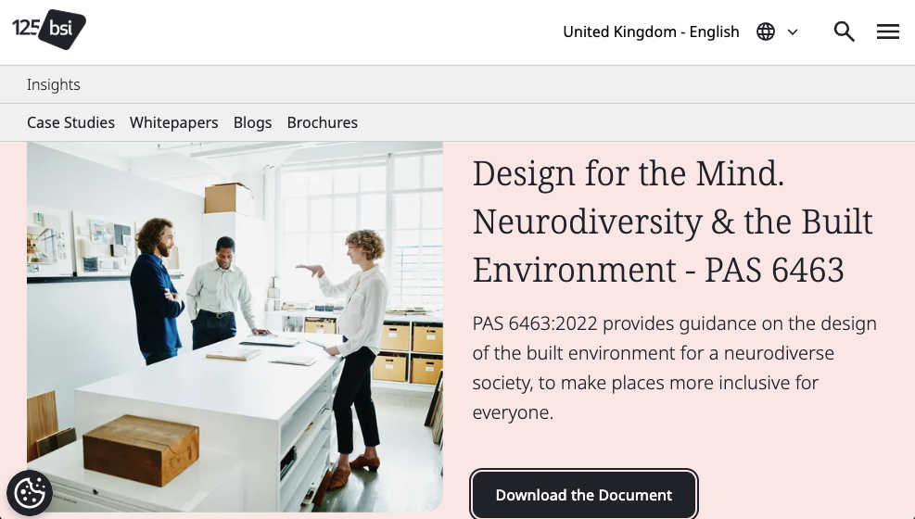Switch to Whitepapers tab
The height and width of the screenshot is (519, 915).
click(174, 122)
